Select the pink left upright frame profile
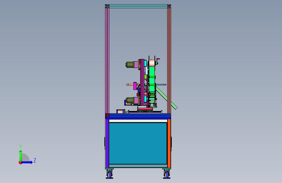Viewport: 282px width, 183px height. (107, 61)
